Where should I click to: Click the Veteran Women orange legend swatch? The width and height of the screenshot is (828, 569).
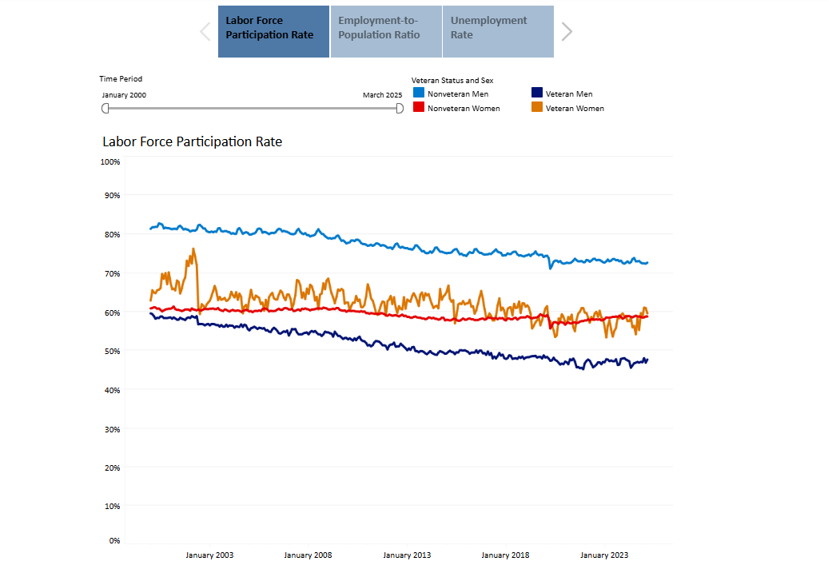click(x=537, y=108)
